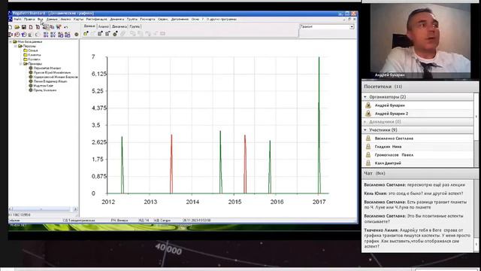The height and width of the screenshot is (271, 481).
Task: Click Ткаченко Лилия chat message
Action: pyautogui.click(x=417, y=238)
